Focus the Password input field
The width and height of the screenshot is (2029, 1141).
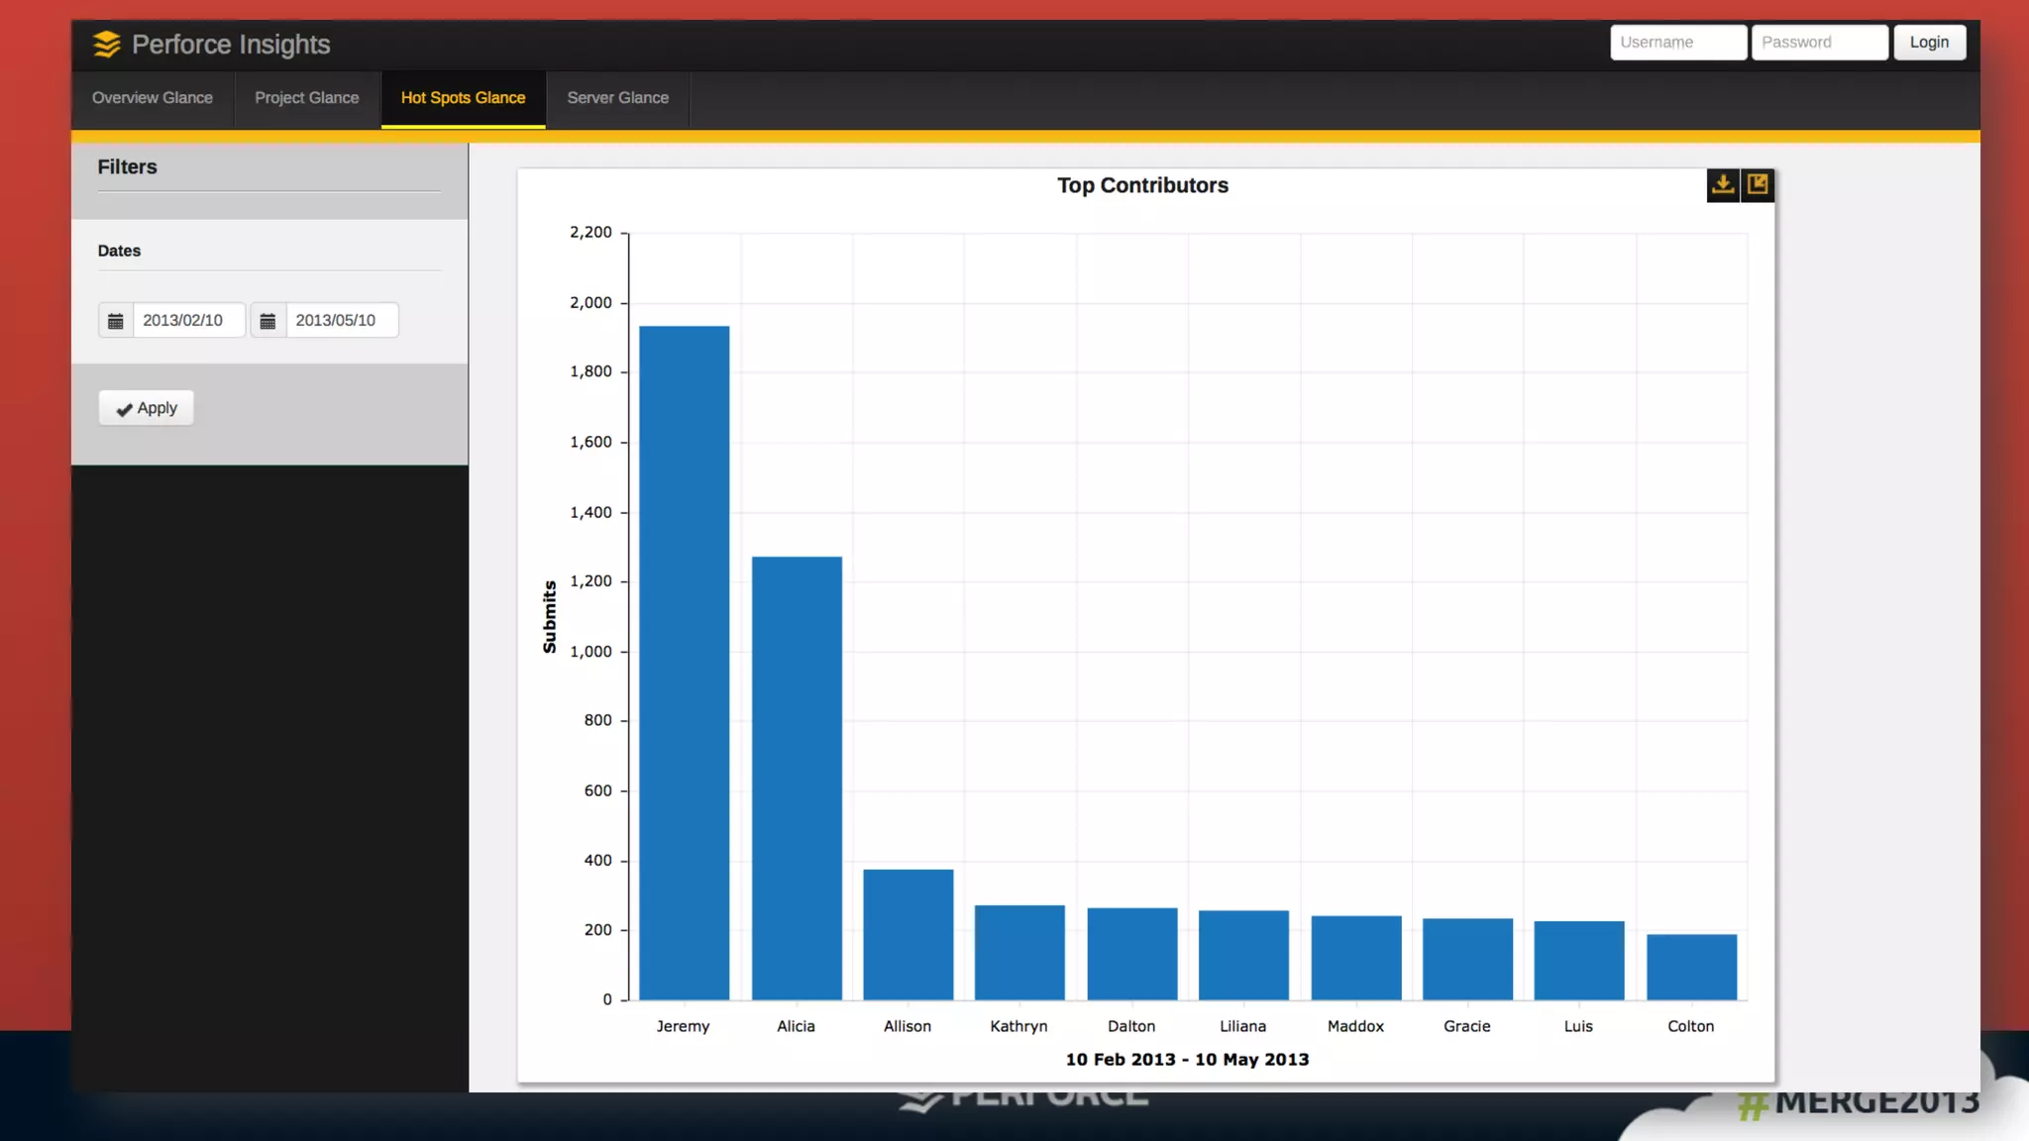click(1819, 43)
